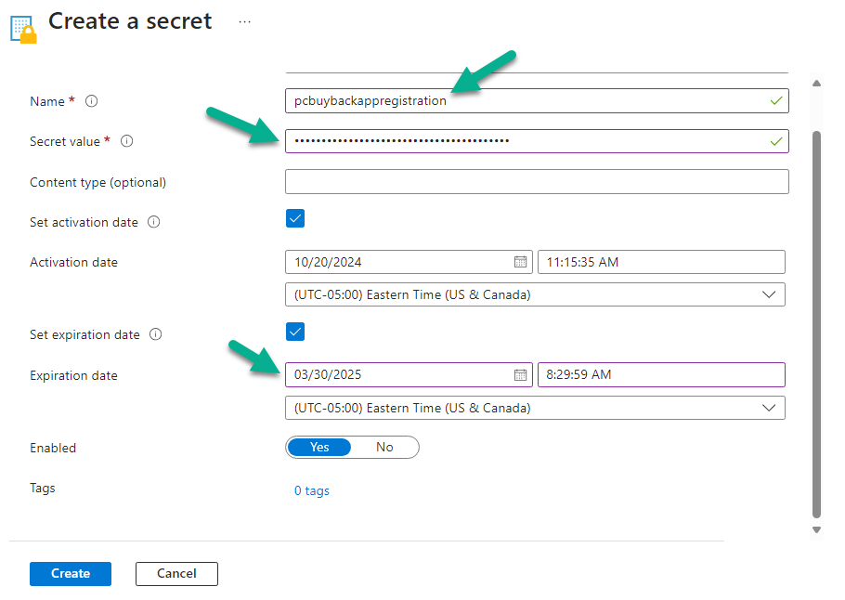The width and height of the screenshot is (845, 600).
Task: Uncheck the Set expiration date checkbox
Action: click(295, 332)
